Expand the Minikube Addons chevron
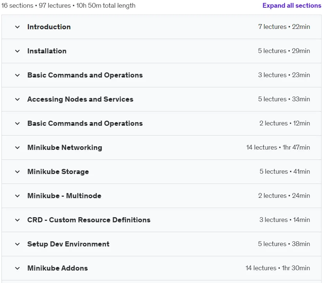 point(18,268)
